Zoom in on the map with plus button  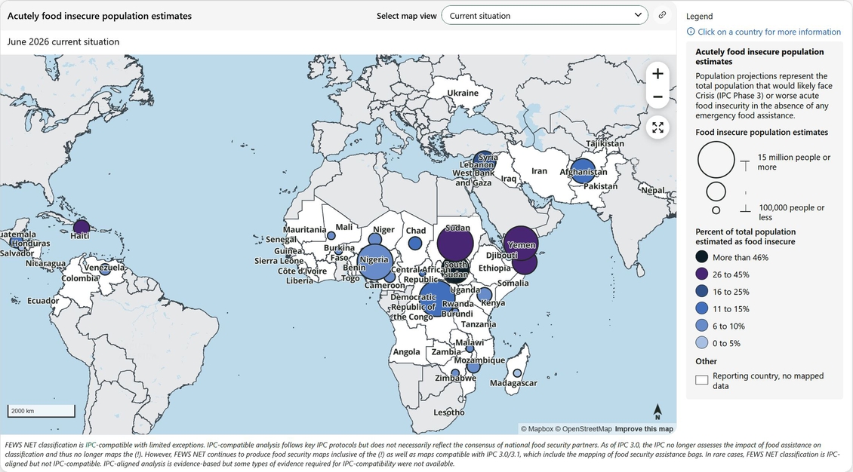[x=657, y=74]
